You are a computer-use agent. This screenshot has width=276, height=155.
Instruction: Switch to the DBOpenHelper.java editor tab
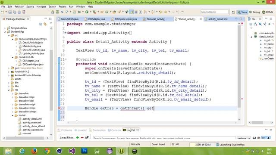pyautogui.click(x=124, y=19)
